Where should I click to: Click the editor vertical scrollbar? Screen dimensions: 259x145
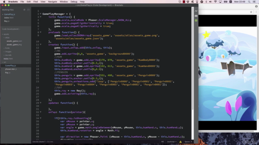pos(193,58)
